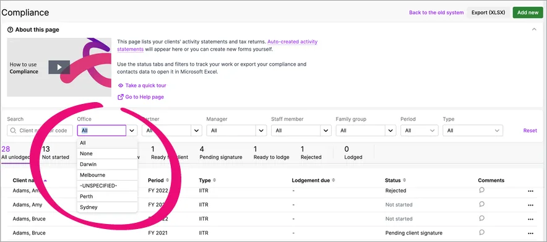Choose Darwin office option
This screenshot has height=242, width=547.
coord(108,164)
